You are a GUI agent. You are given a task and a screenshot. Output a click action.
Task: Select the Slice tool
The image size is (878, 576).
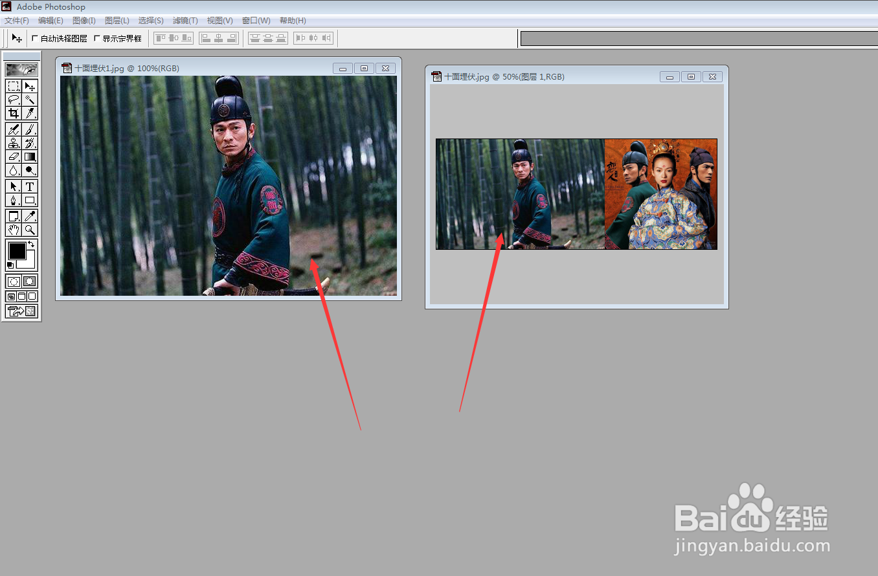[30, 113]
